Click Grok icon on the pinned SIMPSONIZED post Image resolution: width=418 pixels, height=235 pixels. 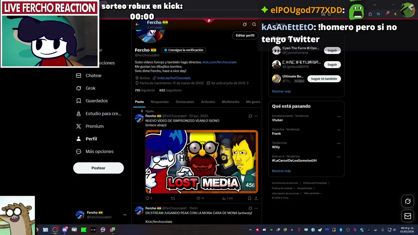[x=250, y=116]
